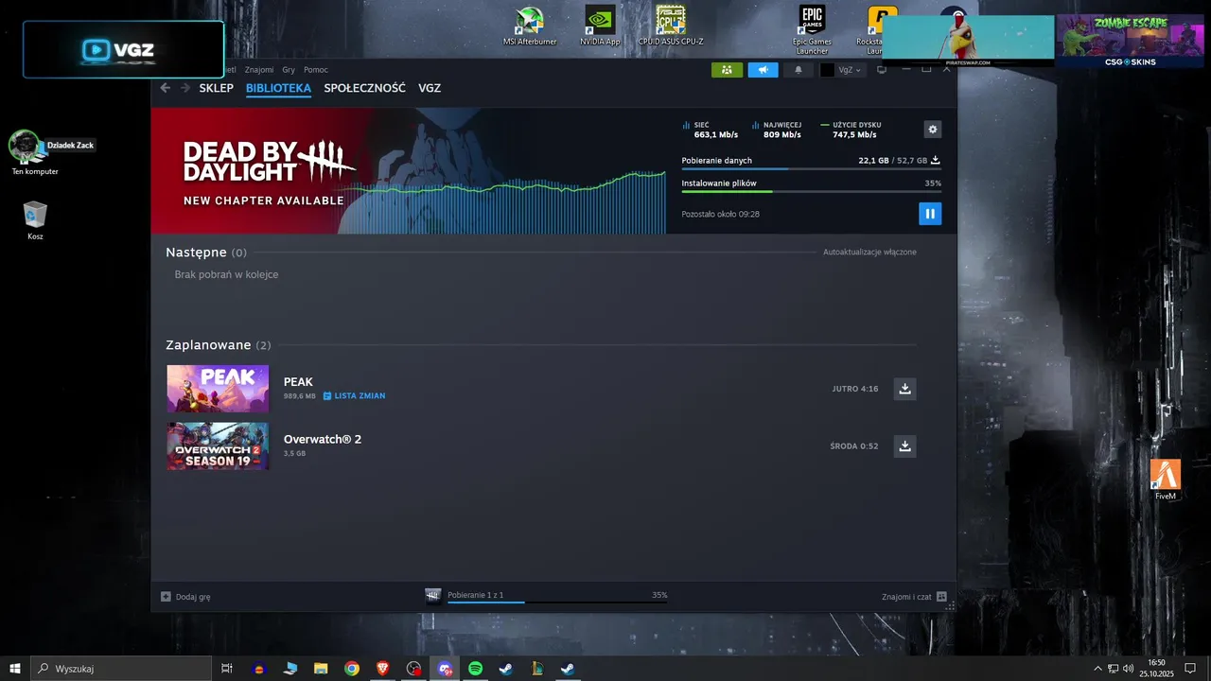
Task: Download Overwatch 2 update now
Action: [x=904, y=446]
